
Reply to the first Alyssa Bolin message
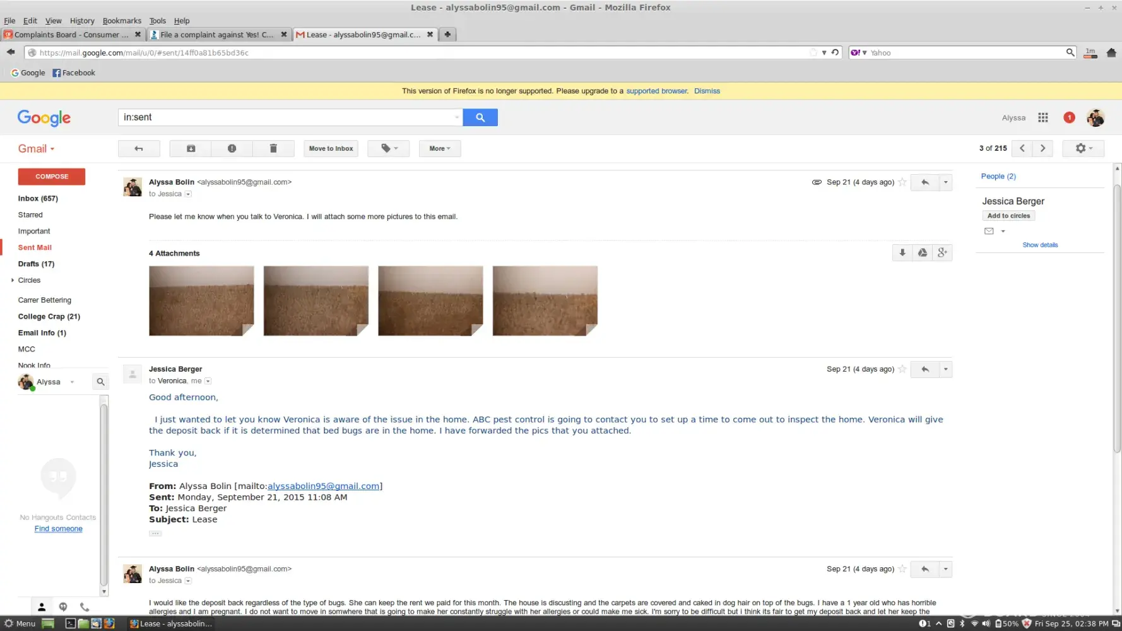pyautogui.click(x=925, y=182)
